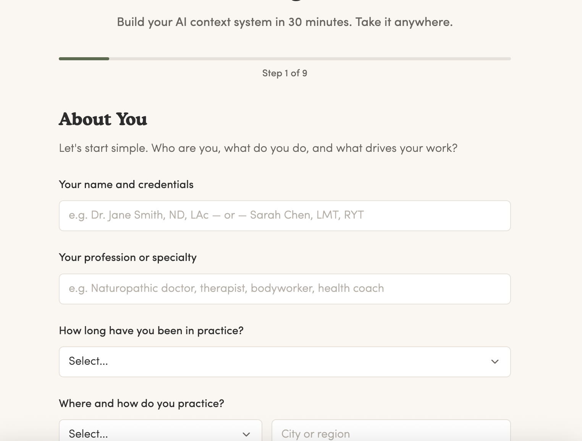This screenshot has height=441, width=582.
Task: Click the 'Build your AI context system' subtitle text
Action: [x=285, y=22]
